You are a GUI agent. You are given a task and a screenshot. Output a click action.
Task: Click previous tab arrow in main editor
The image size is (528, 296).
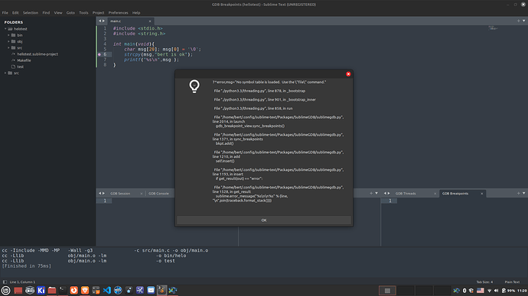point(99,21)
